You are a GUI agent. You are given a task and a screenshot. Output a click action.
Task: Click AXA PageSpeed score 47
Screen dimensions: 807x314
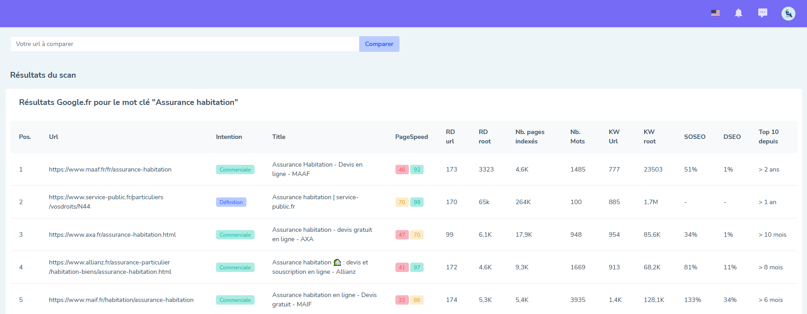(x=402, y=235)
